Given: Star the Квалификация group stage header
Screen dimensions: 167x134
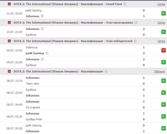Looking at the screenshot, I should pyautogui.click(x=106, y=71).
